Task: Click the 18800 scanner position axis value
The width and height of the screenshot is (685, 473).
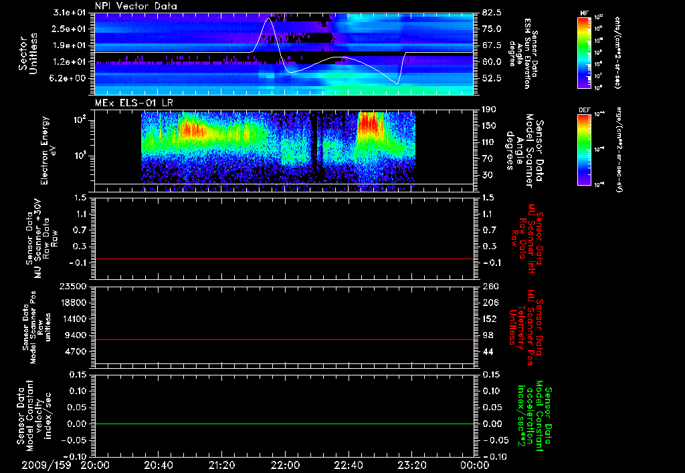Action: click(x=73, y=303)
